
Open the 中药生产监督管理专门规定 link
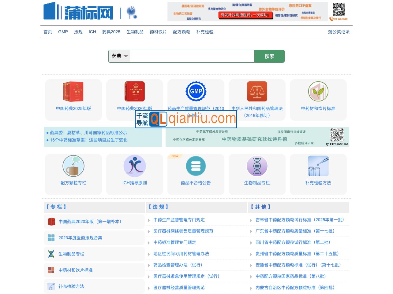[179, 220]
